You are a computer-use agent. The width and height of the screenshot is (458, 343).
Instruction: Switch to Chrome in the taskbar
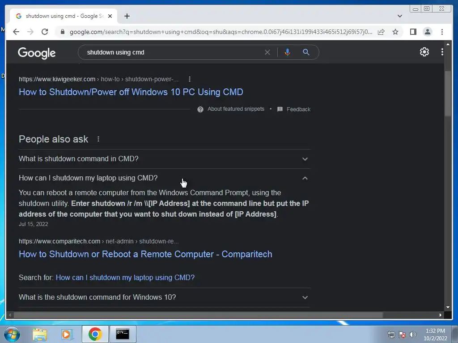click(95, 334)
